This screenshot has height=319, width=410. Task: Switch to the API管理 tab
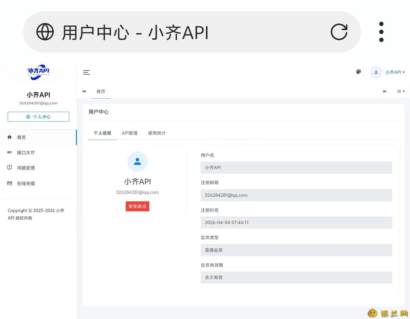click(x=130, y=133)
